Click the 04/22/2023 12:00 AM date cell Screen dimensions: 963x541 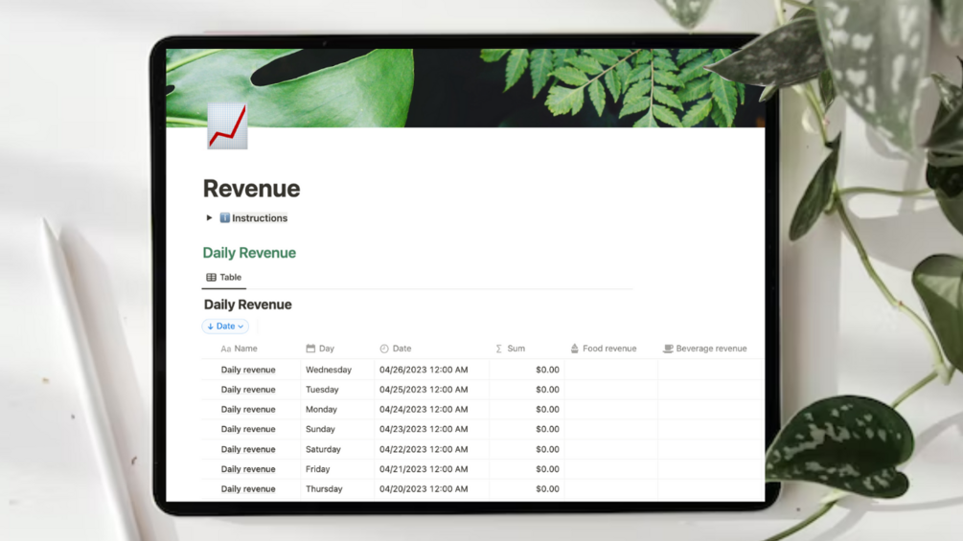pos(432,449)
